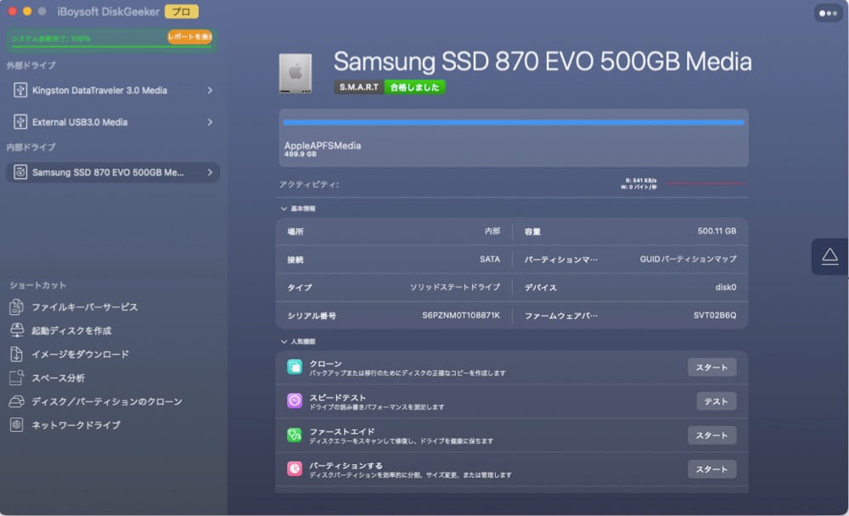Click the External USB3.0 Media drive icon
Screen dimensions: 849x516
(20, 122)
